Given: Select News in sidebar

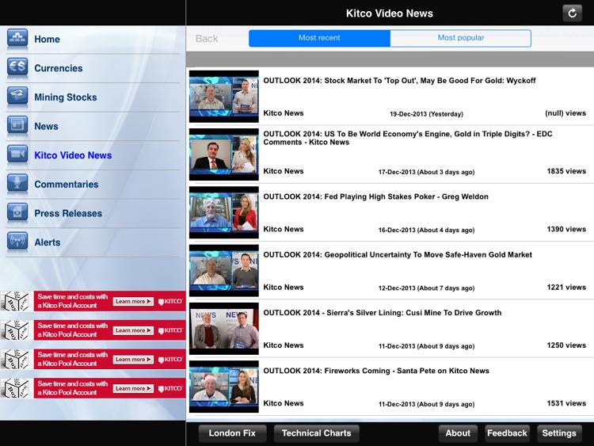Looking at the screenshot, I should 46,126.
